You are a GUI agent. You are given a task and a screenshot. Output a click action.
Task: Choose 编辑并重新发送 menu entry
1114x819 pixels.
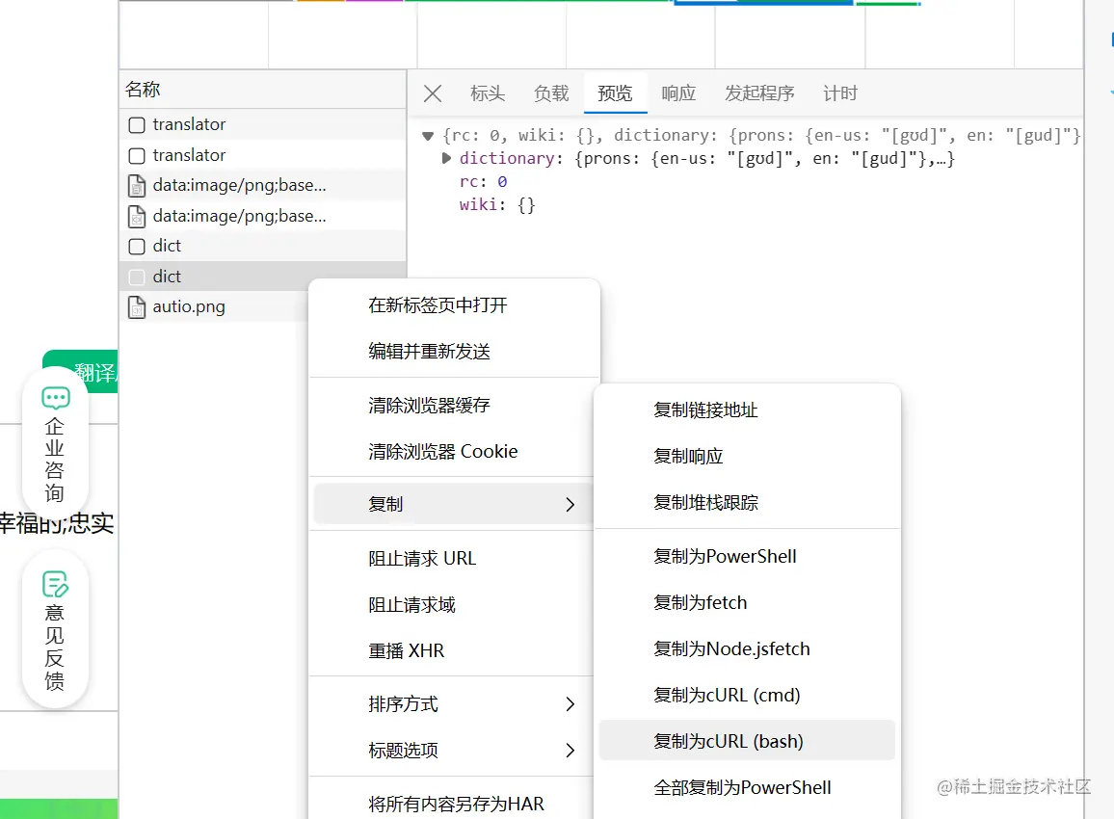pyautogui.click(x=454, y=352)
